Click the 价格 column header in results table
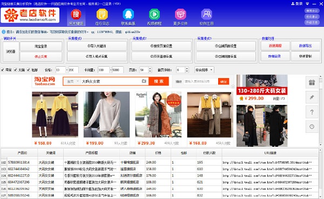 158,153
